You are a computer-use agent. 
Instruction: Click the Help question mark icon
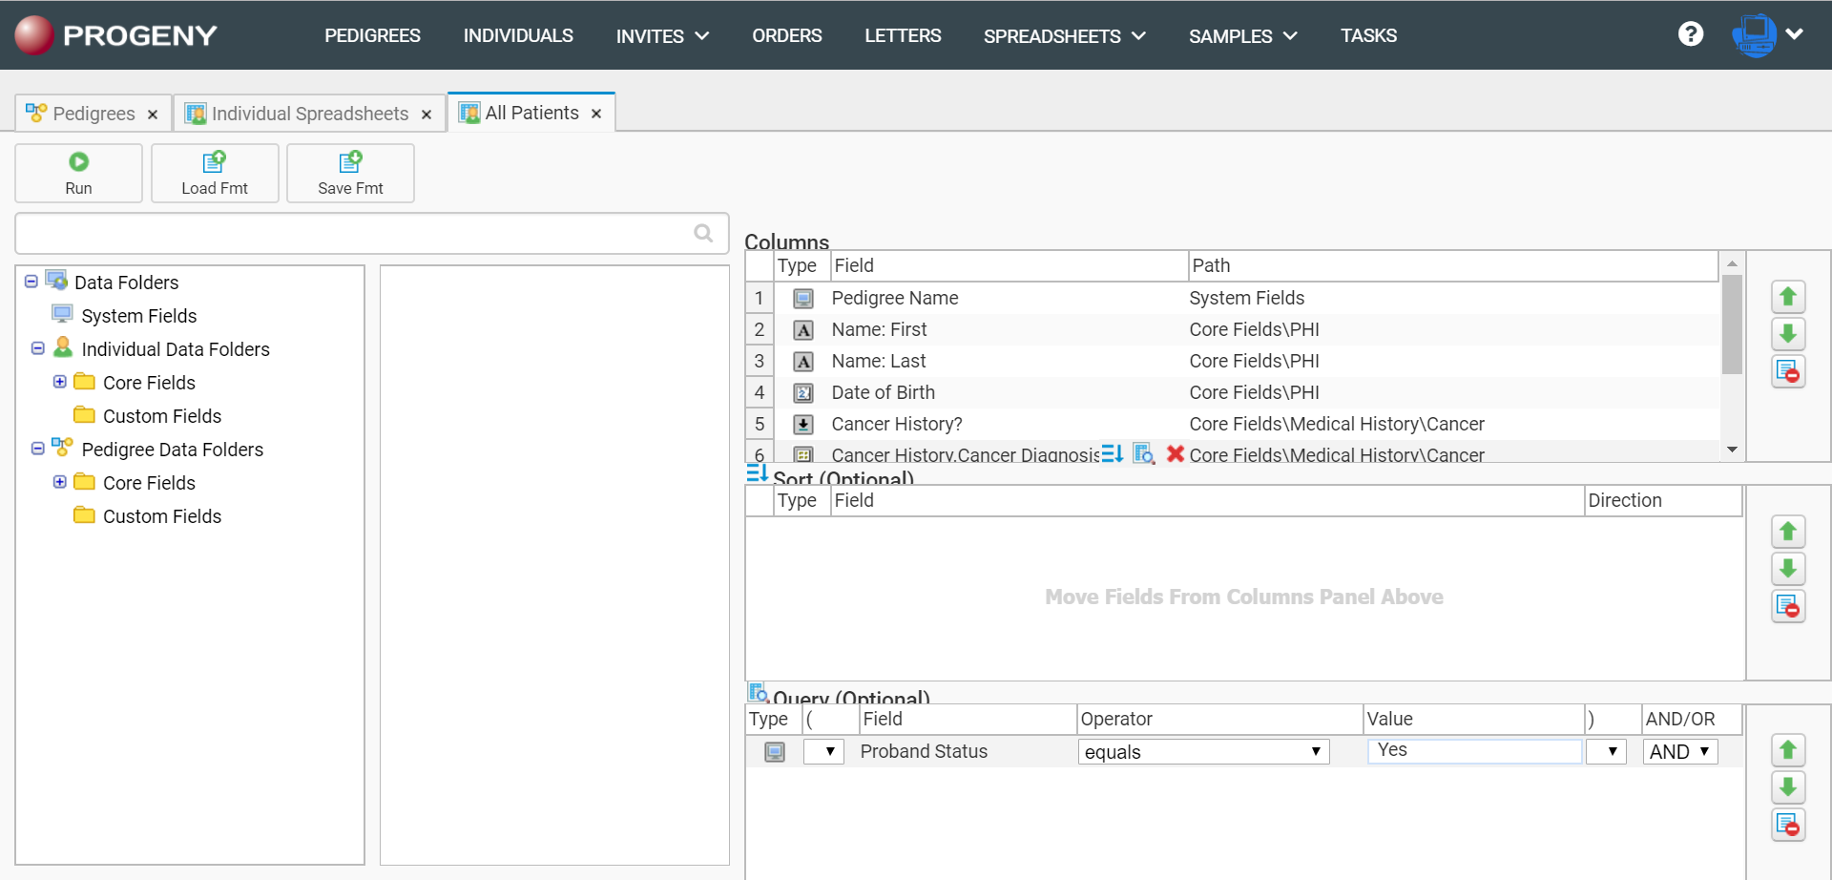[1691, 34]
